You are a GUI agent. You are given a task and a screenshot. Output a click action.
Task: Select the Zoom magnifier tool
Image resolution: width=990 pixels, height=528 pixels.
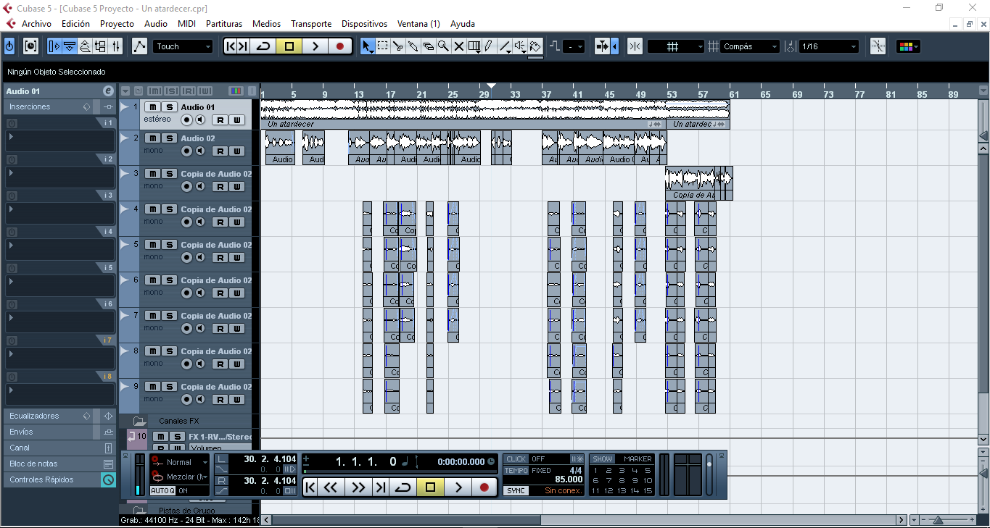coord(443,46)
